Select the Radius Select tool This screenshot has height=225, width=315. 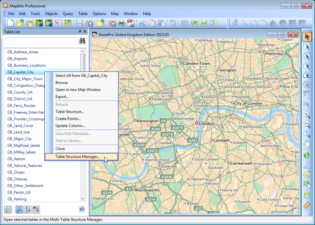point(307,56)
